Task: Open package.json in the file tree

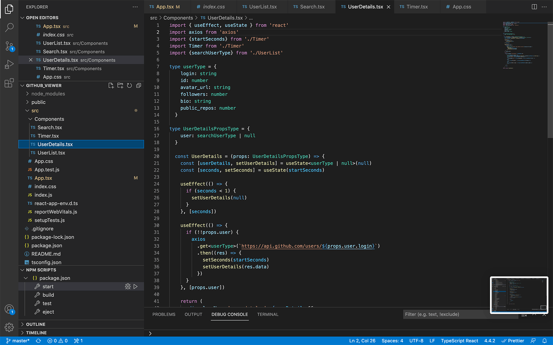Action: (81, 246)
